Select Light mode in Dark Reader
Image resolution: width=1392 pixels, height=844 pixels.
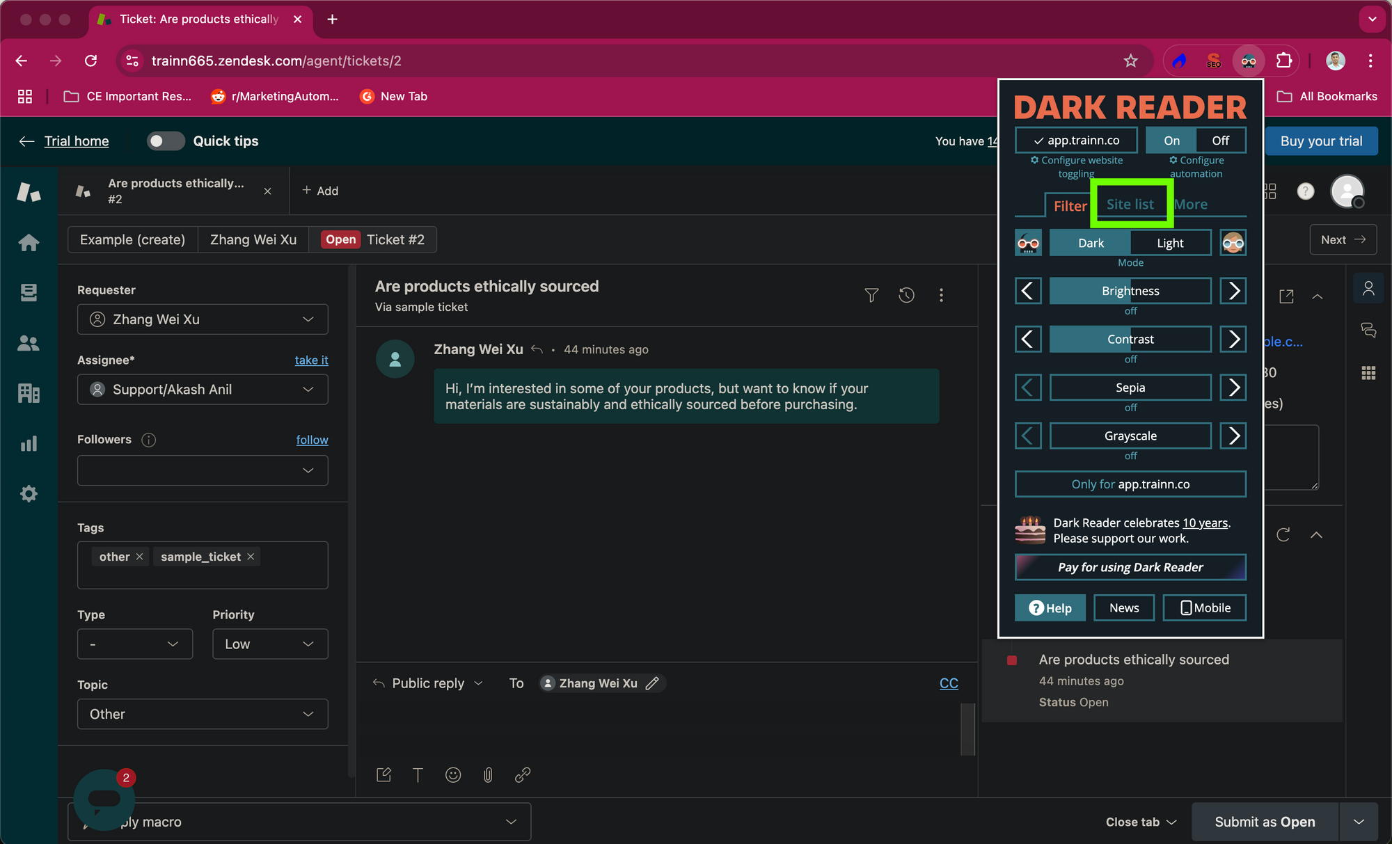pyautogui.click(x=1170, y=243)
